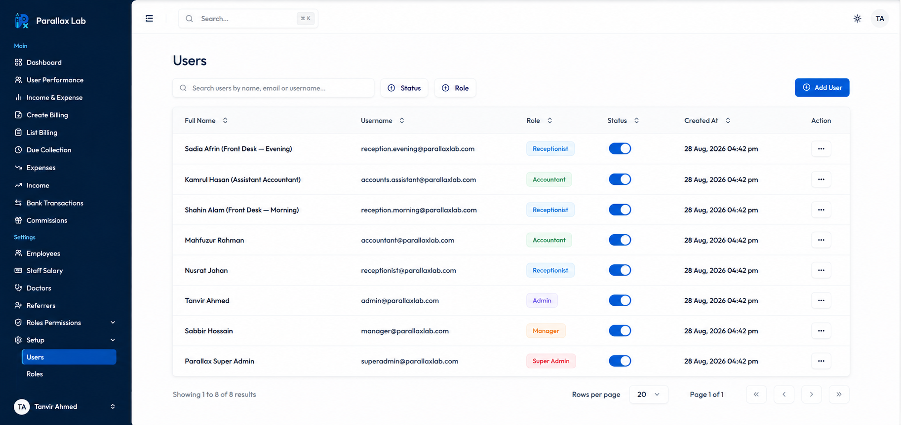Sort table by Username column
Screen dimensions: 901x425
click(383, 121)
